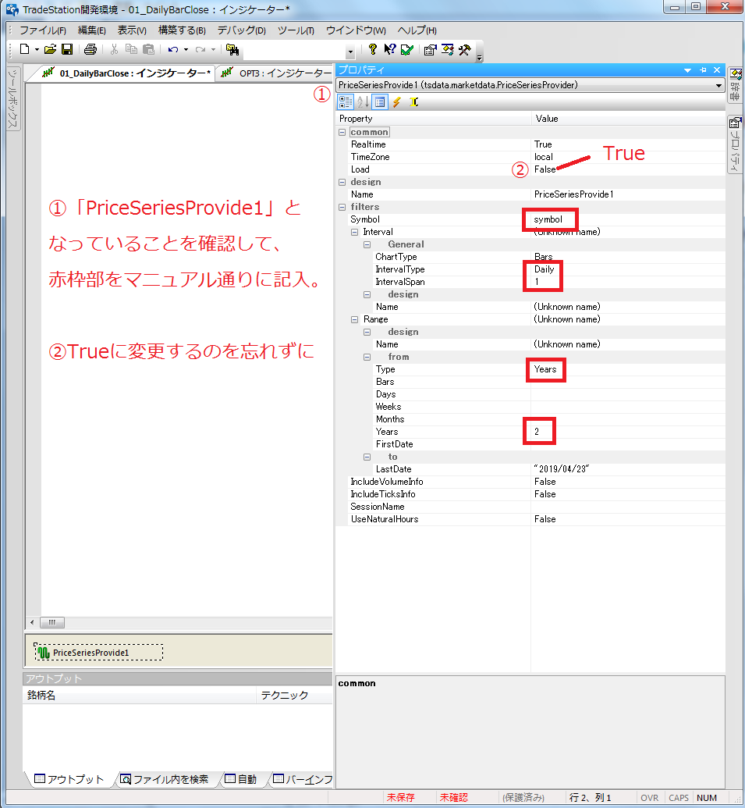
Task: Show events with the lightning bolt icon
Action: (x=396, y=102)
